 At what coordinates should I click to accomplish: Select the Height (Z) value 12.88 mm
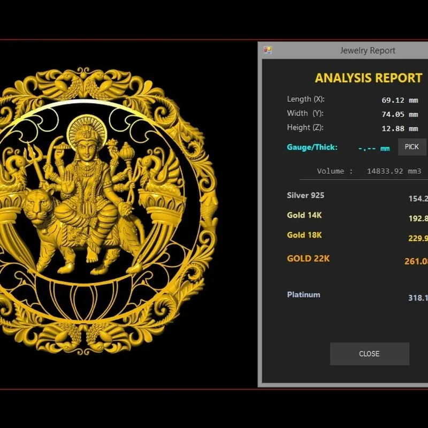coord(400,128)
